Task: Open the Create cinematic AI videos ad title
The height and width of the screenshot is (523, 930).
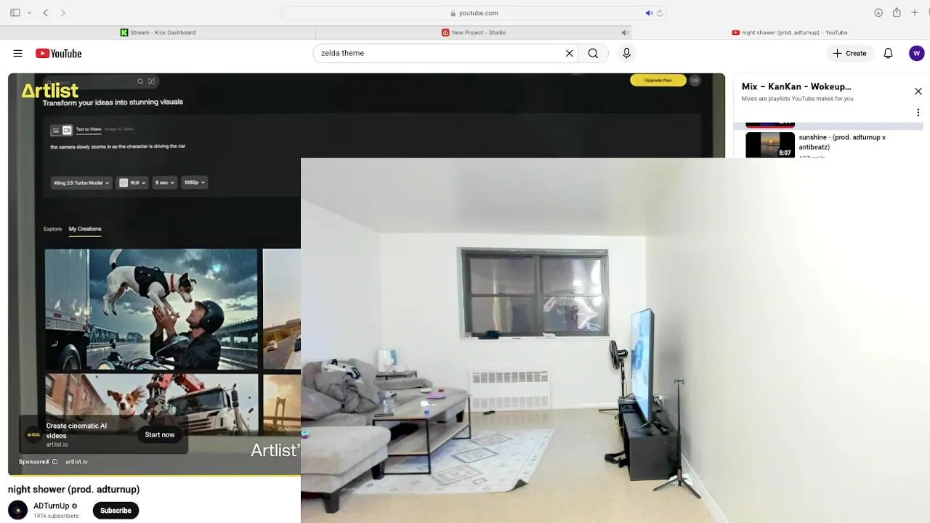Action: [76, 430]
